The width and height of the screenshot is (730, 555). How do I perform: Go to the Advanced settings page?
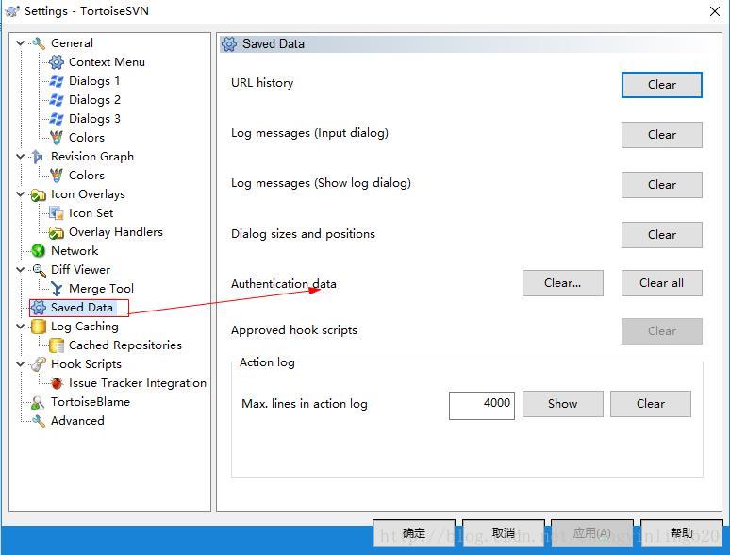(x=77, y=421)
